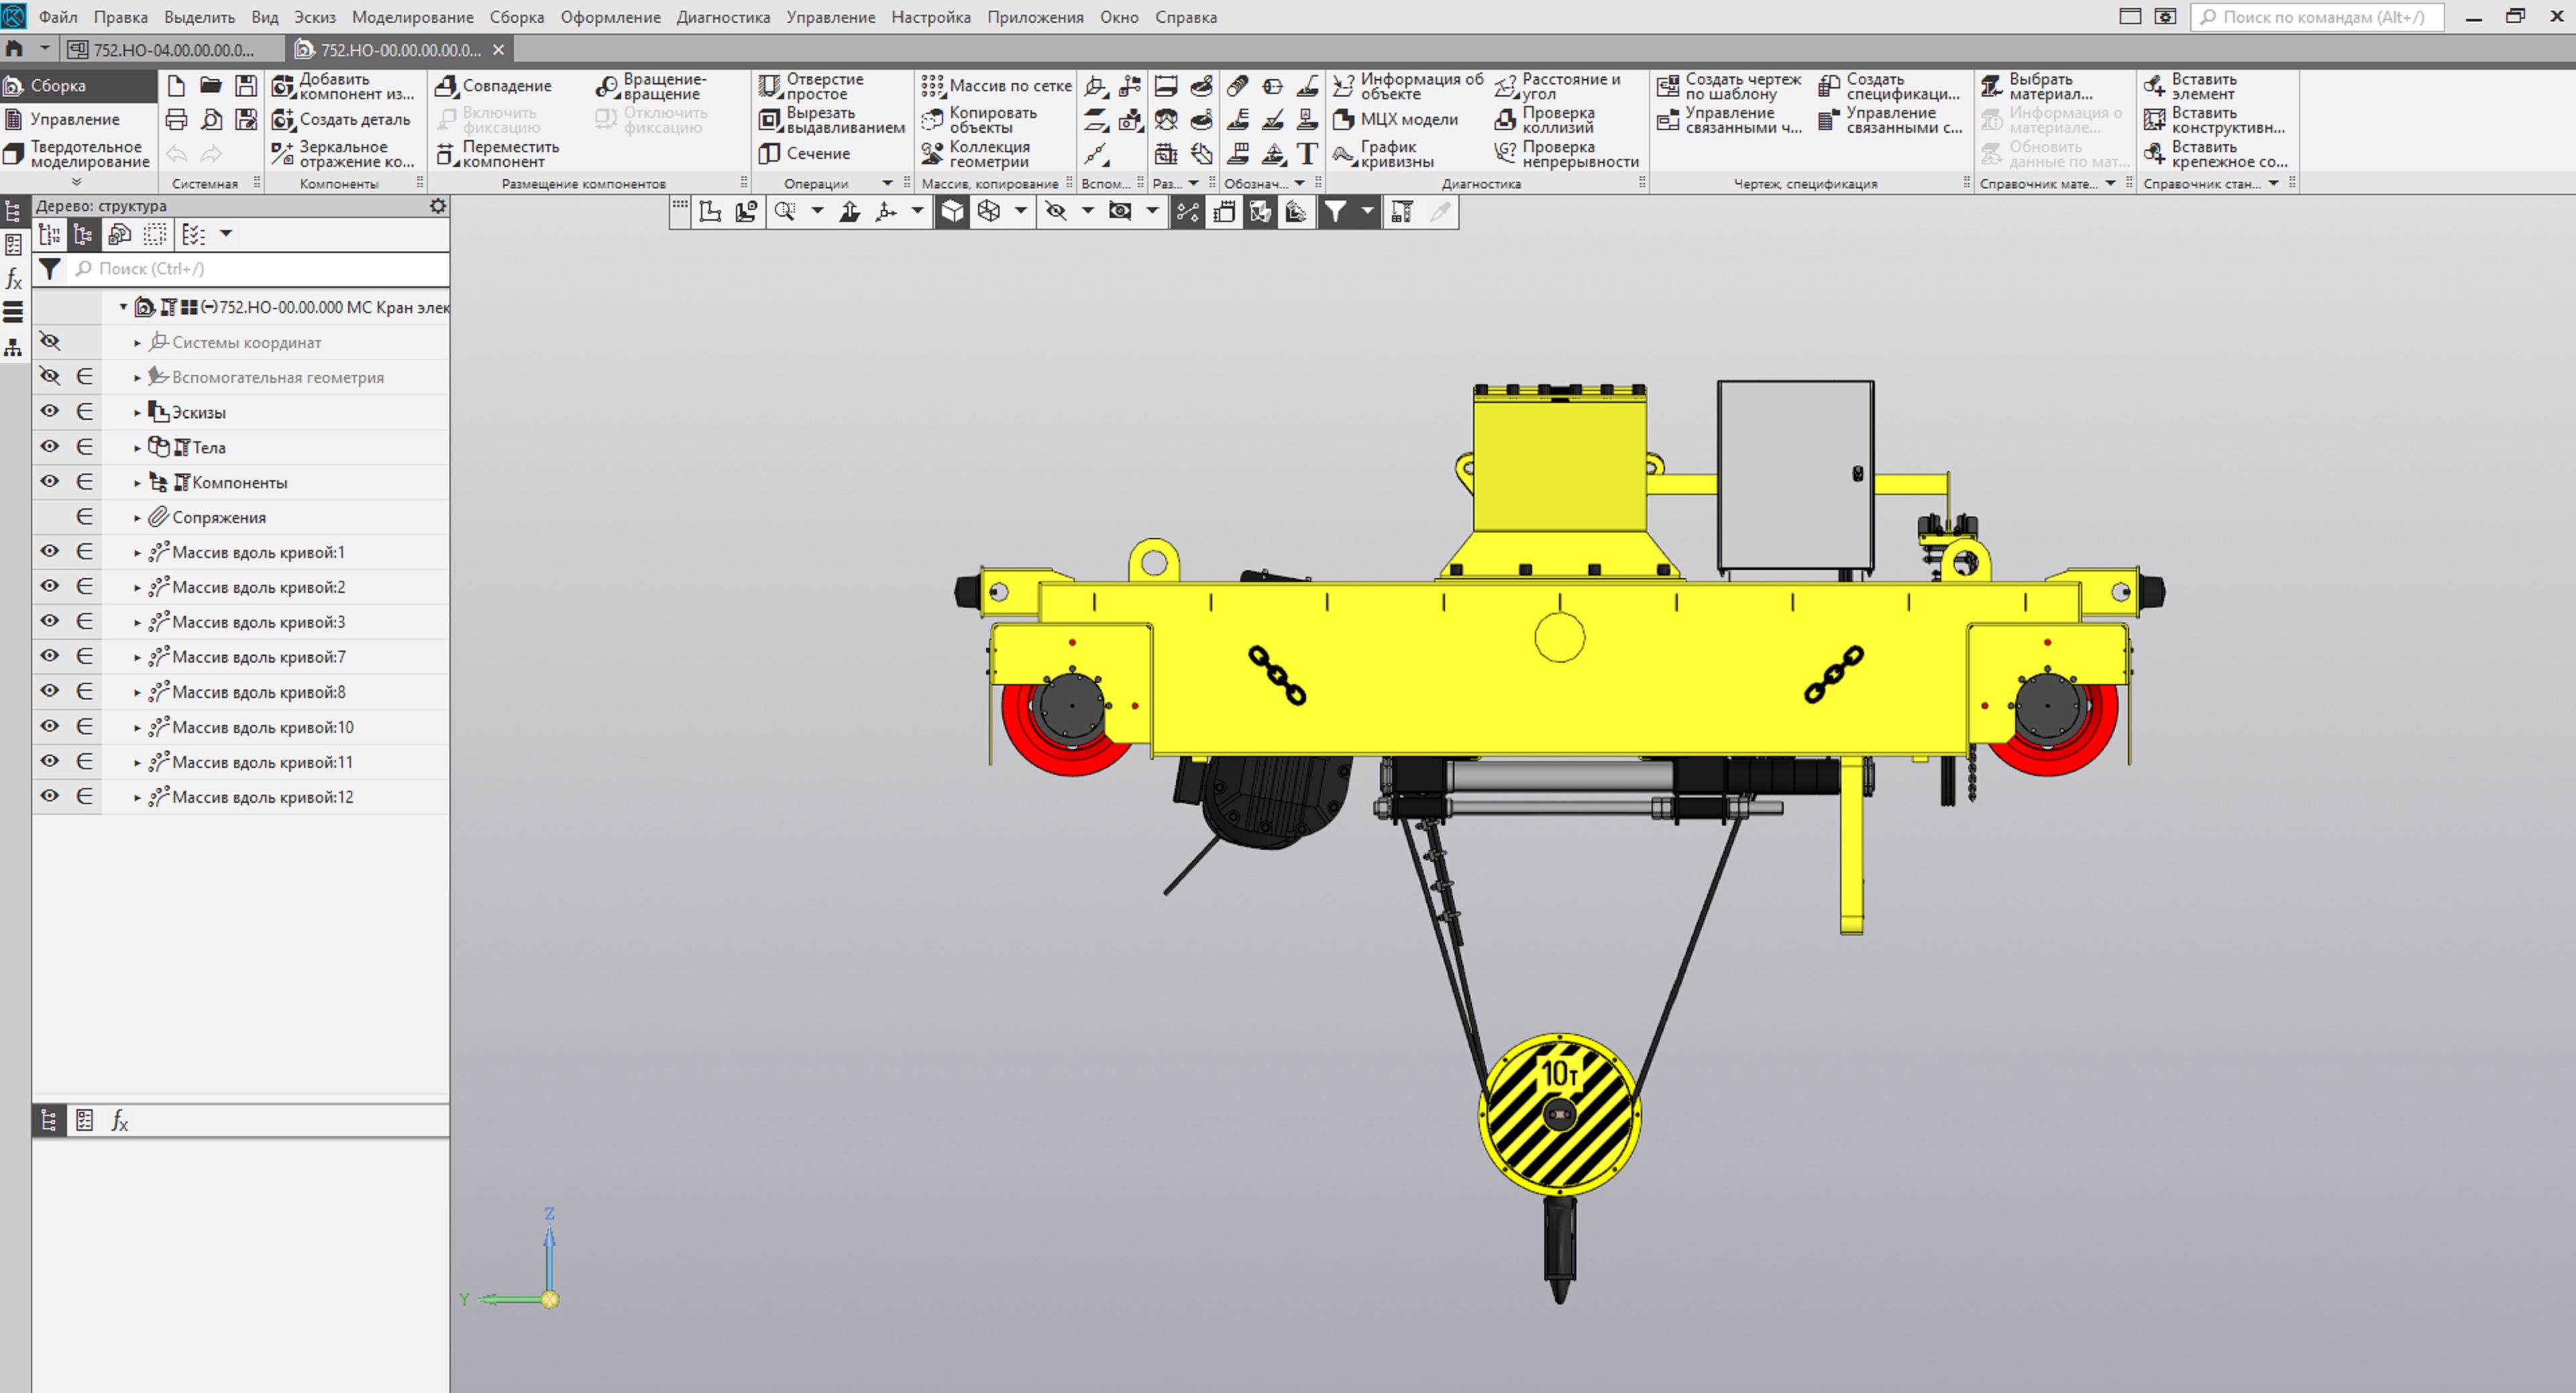Open МЦХ модели mass properties
Screen dimensions: 2576x1393
tap(1344, 120)
